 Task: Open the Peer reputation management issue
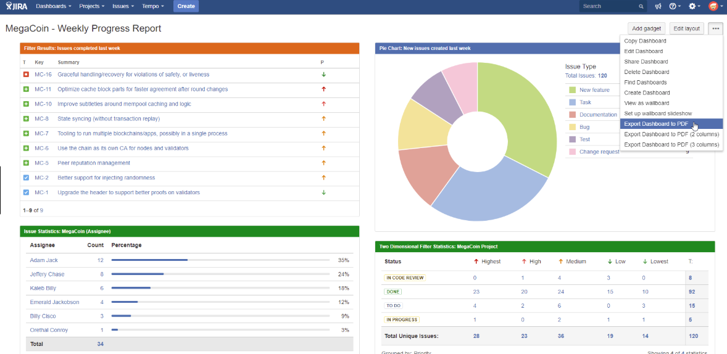pos(94,163)
